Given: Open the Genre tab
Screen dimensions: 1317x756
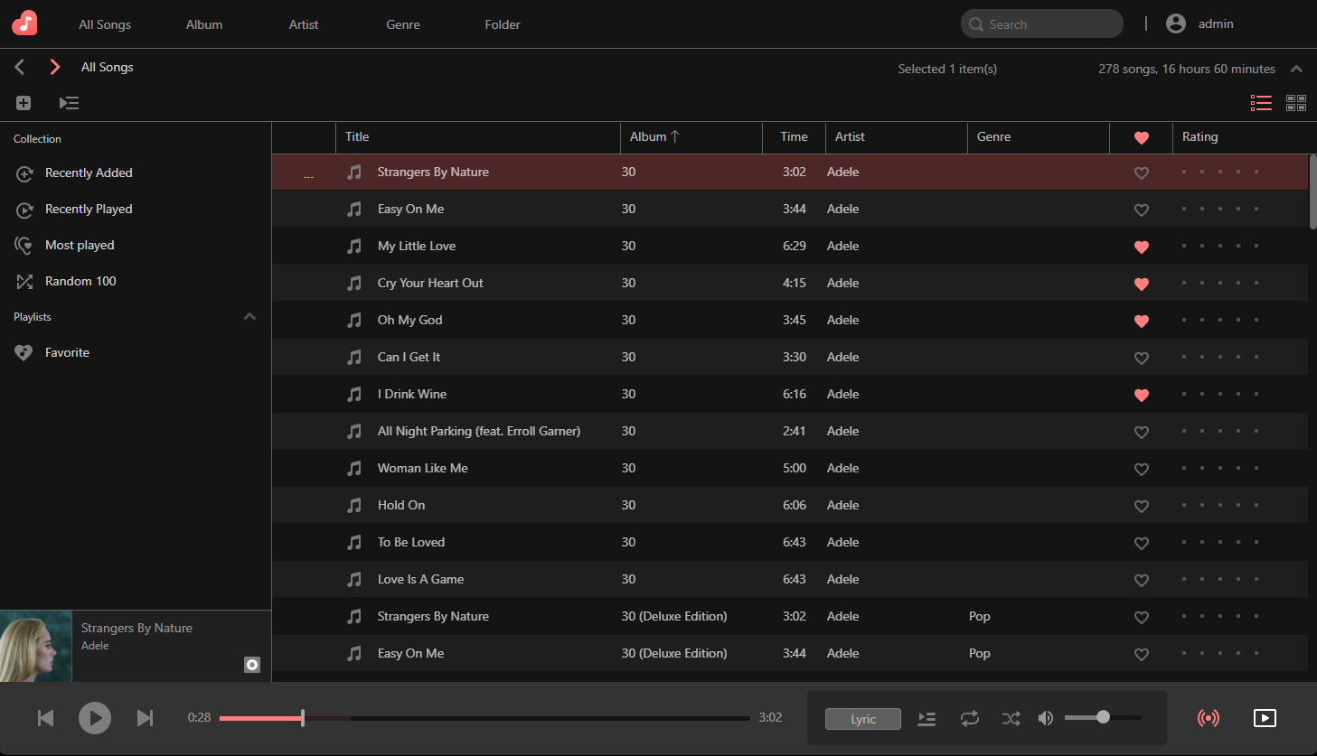Looking at the screenshot, I should tap(403, 24).
